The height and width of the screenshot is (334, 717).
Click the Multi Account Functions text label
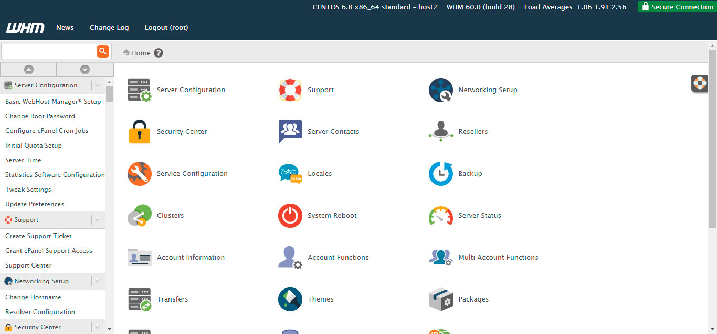[x=498, y=258]
